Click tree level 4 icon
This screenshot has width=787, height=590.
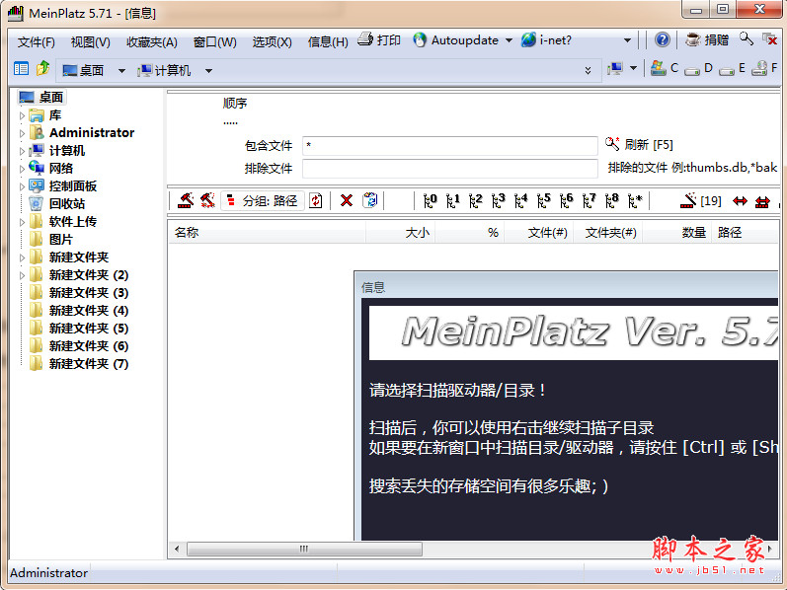click(x=521, y=200)
